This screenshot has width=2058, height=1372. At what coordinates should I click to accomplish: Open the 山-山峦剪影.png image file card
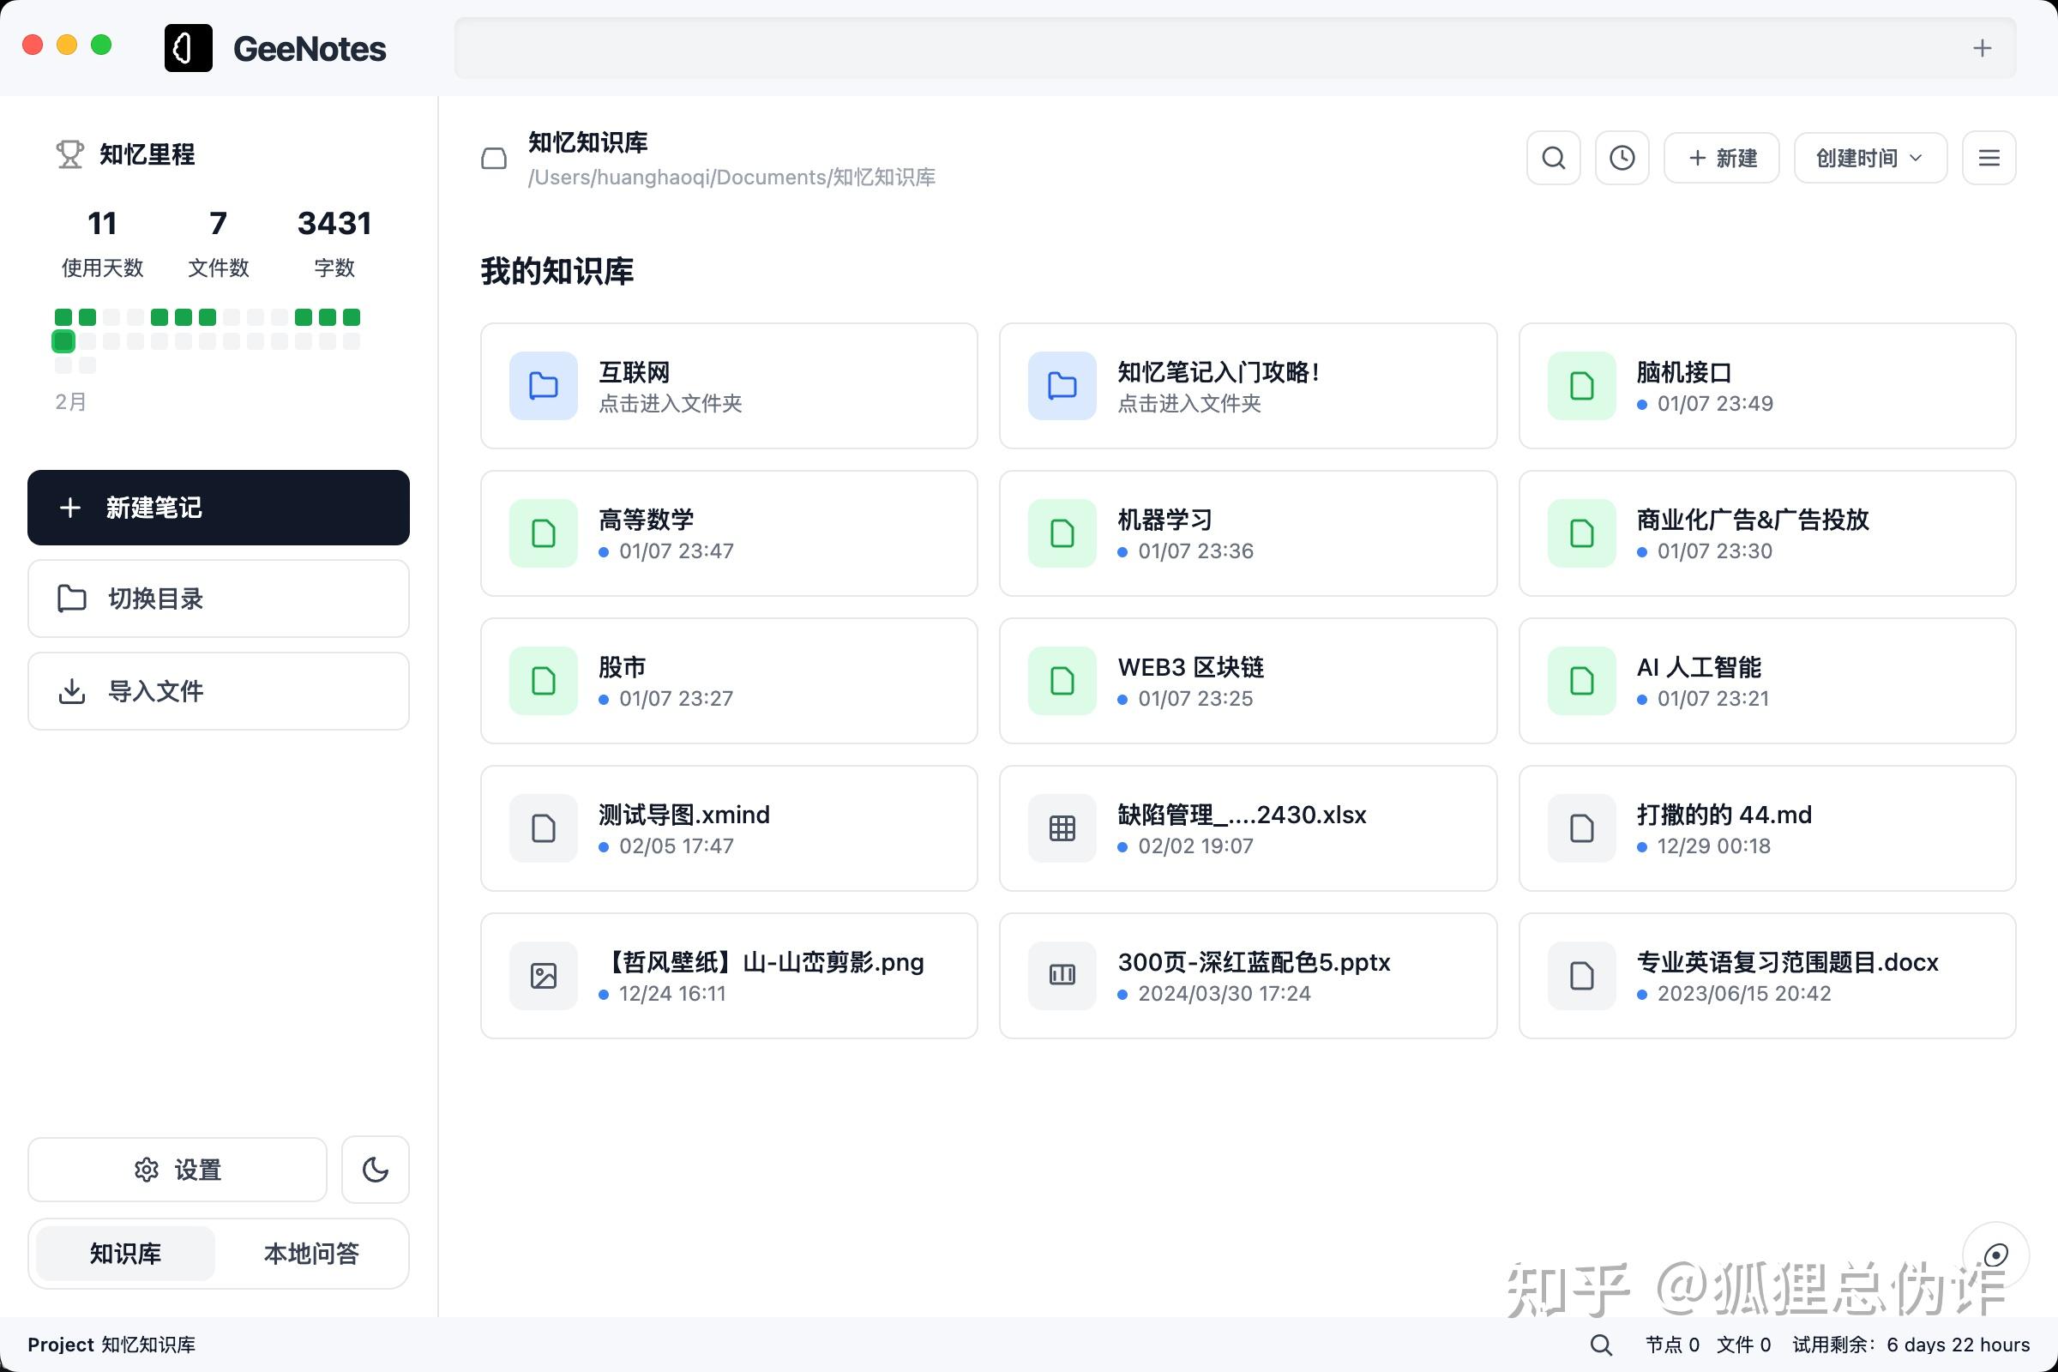[x=728, y=976]
